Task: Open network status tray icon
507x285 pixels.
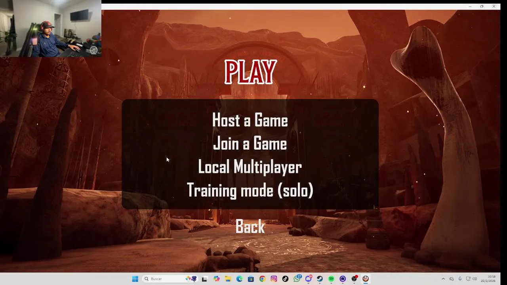Action: (x=468, y=279)
